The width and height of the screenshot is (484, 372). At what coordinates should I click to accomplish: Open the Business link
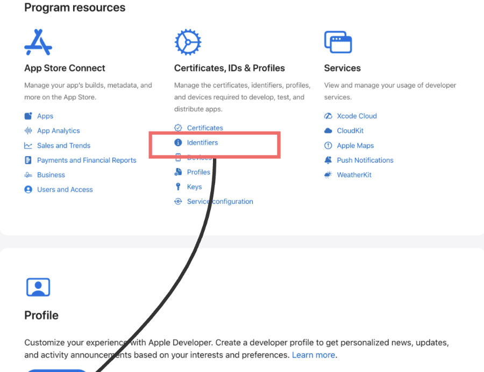[51, 175]
